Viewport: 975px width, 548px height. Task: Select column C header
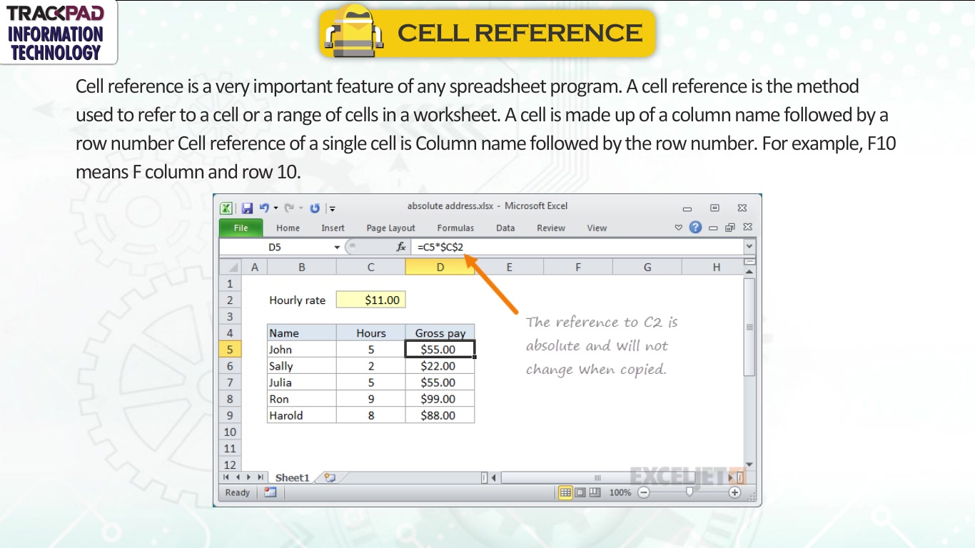click(x=370, y=268)
